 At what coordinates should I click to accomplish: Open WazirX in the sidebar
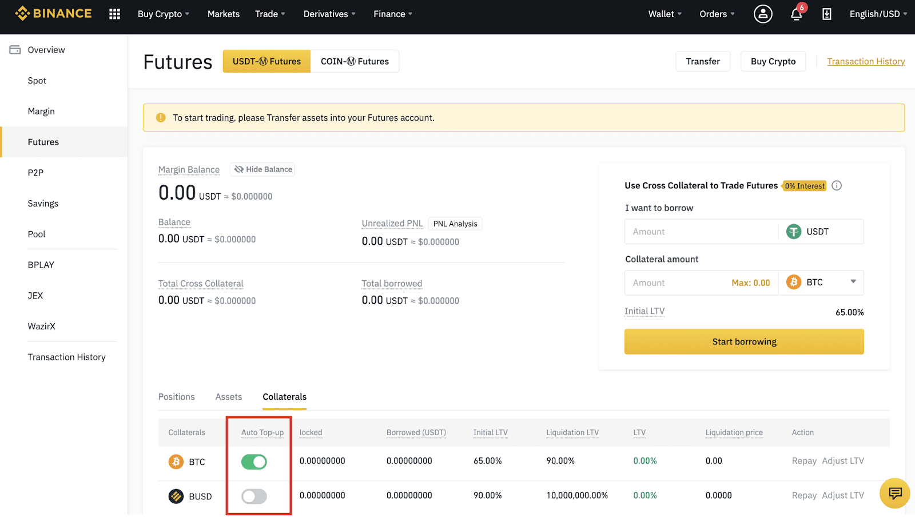(42, 326)
